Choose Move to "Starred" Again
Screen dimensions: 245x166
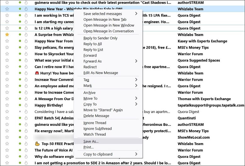108,110
